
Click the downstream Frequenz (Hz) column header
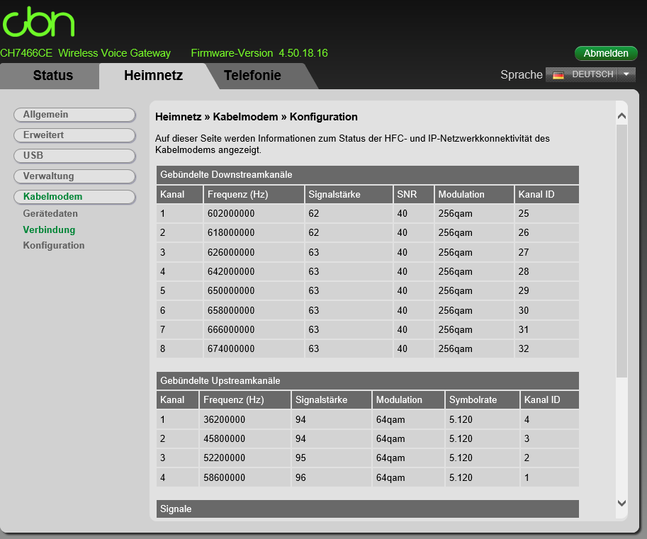[254, 194]
